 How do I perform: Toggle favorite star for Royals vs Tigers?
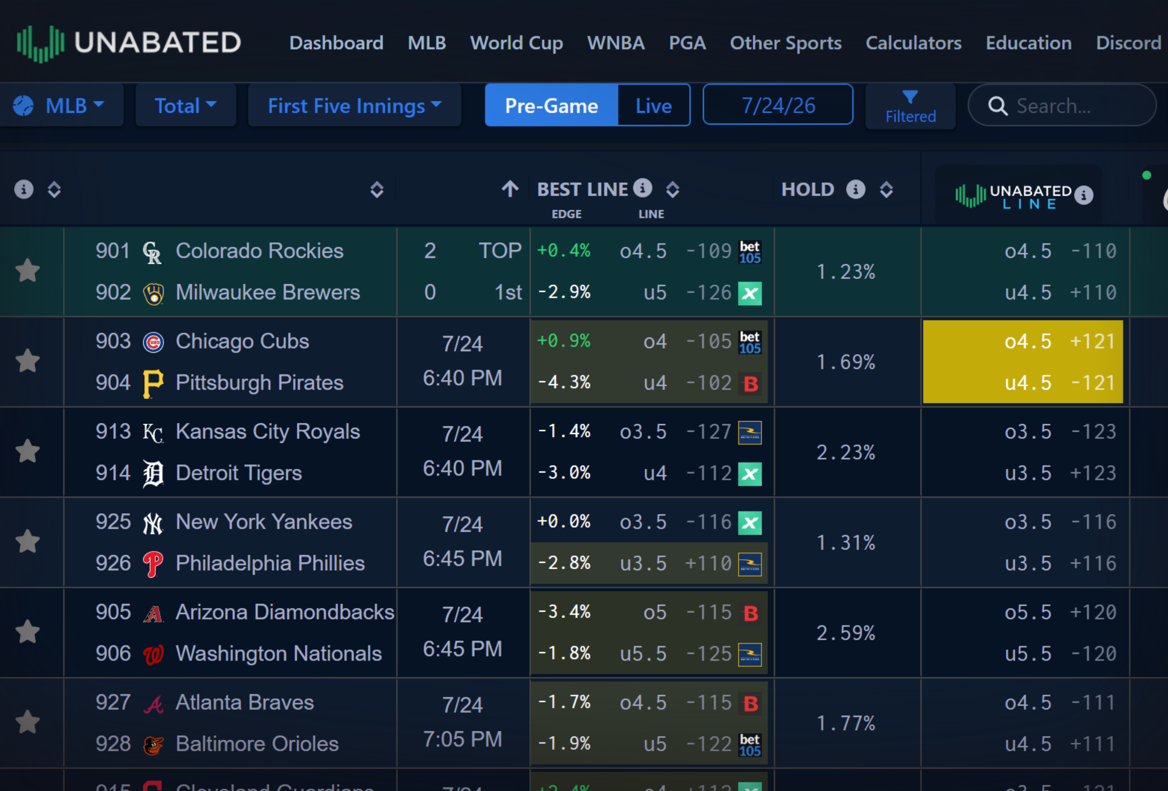tap(28, 451)
